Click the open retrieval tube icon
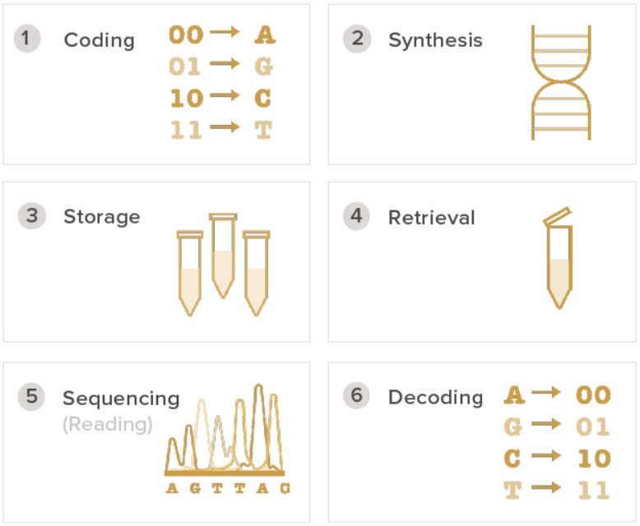The image size is (640, 526). [x=559, y=258]
